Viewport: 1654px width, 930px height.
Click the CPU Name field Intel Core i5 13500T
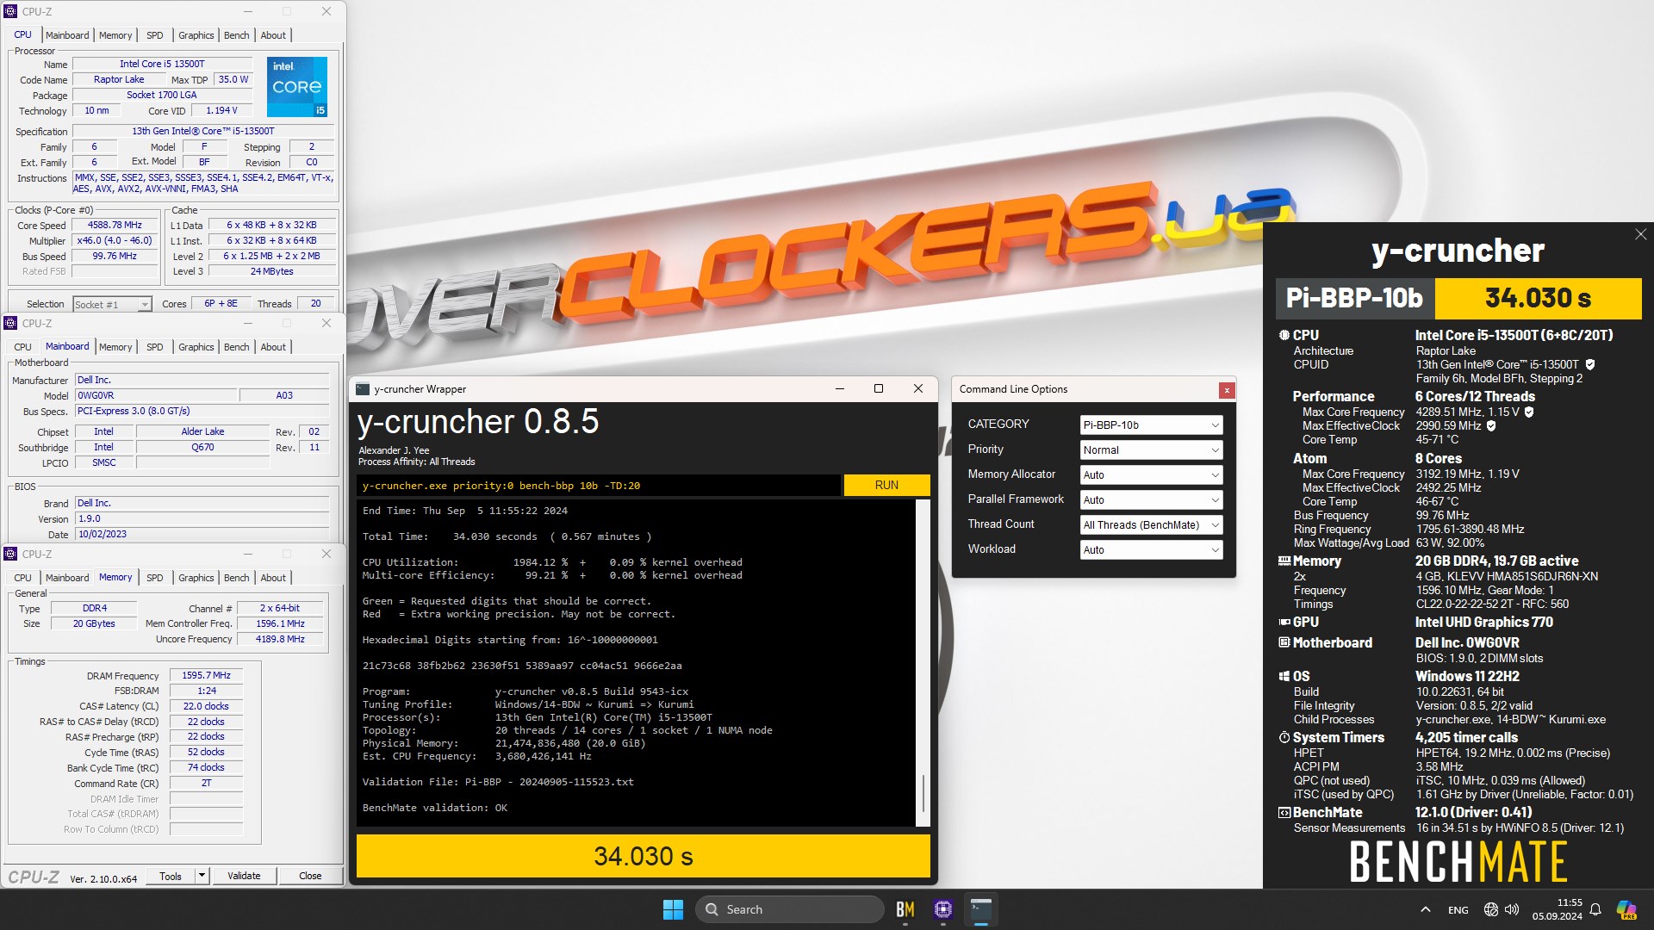coord(162,64)
